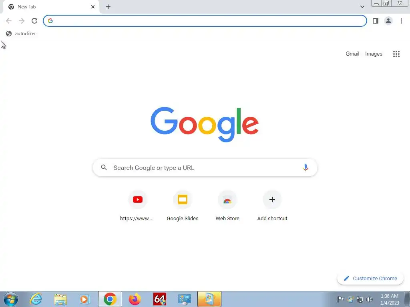Open the Google apps grid icon

[396, 54]
